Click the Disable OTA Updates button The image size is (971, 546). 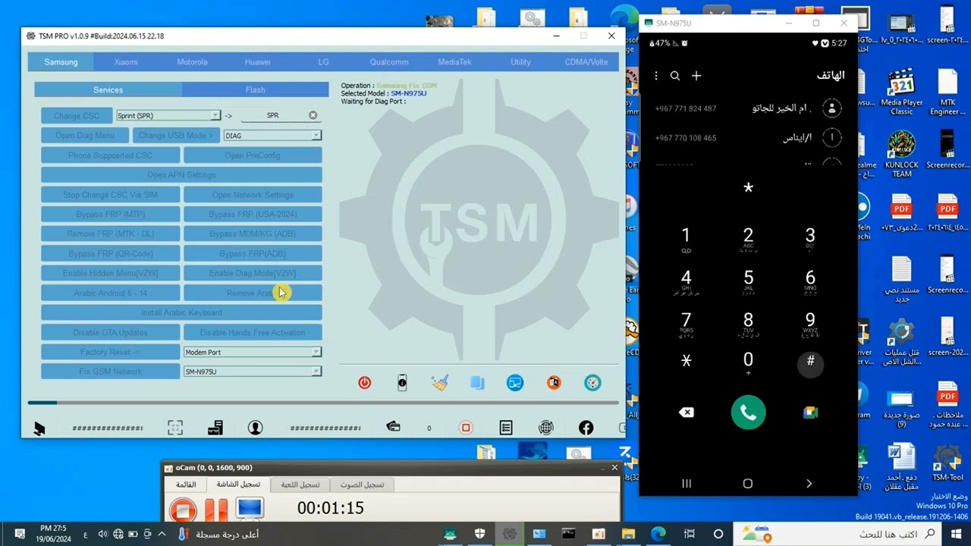click(111, 333)
